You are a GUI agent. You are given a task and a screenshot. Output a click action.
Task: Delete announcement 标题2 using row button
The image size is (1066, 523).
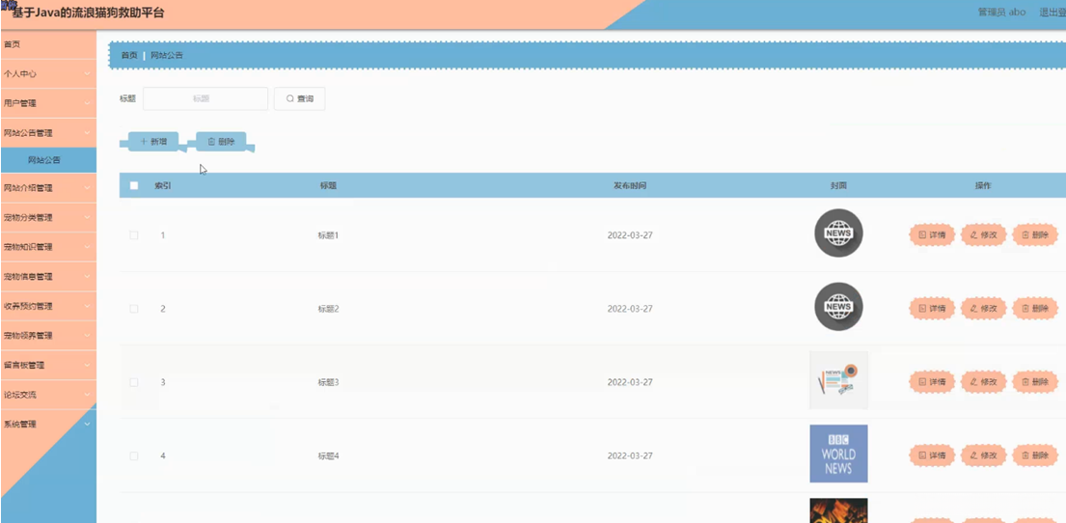coord(1035,308)
